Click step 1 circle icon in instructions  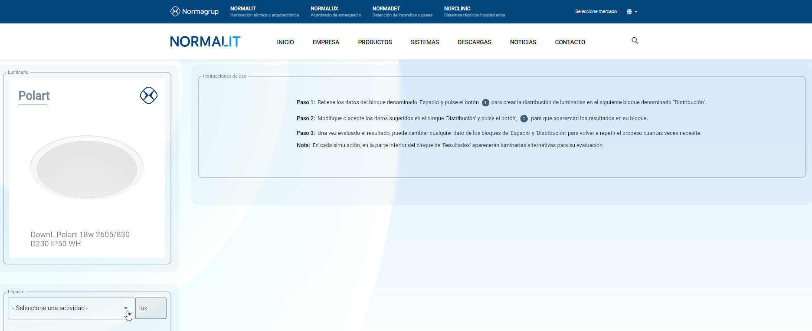[485, 103]
